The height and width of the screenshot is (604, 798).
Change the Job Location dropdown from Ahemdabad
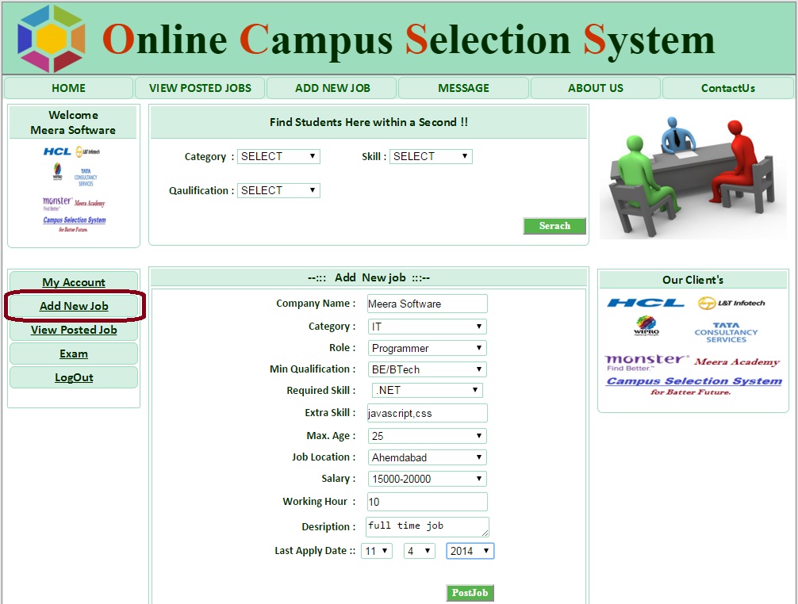427,457
